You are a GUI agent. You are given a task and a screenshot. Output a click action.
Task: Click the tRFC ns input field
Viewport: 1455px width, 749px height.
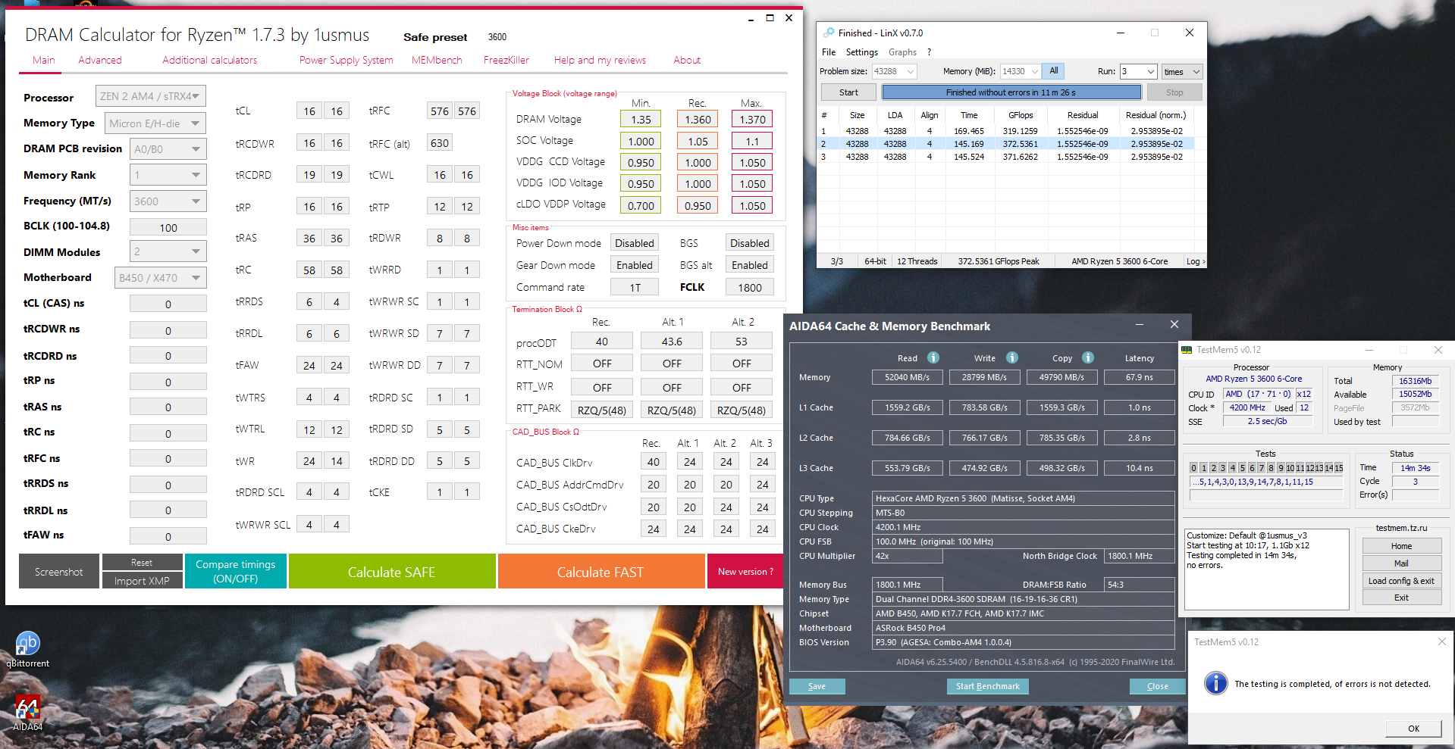[168, 458]
